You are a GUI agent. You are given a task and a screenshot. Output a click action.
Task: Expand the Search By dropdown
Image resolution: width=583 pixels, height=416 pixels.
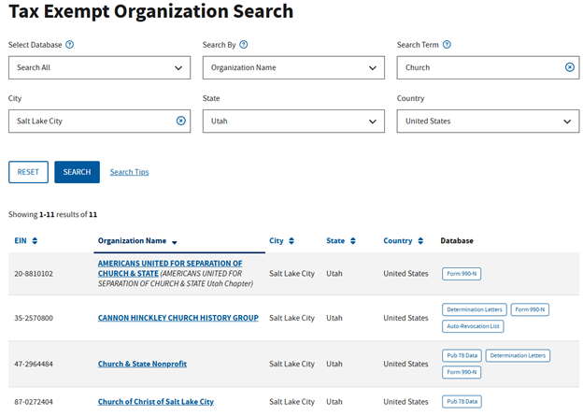click(x=293, y=67)
